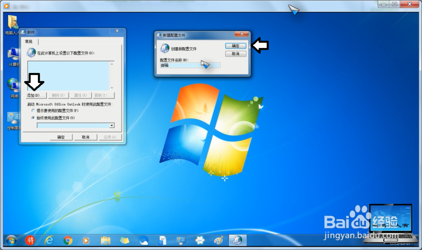Maximize the outer player window
Image resolution: width=422 pixels, height=250 pixels.
tap(395, 4)
